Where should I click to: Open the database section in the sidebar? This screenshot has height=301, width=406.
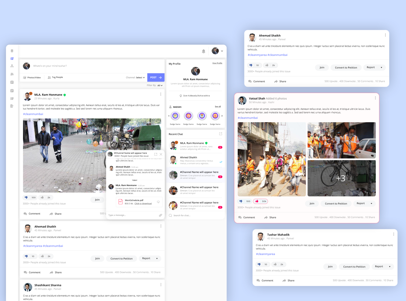point(12,50)
